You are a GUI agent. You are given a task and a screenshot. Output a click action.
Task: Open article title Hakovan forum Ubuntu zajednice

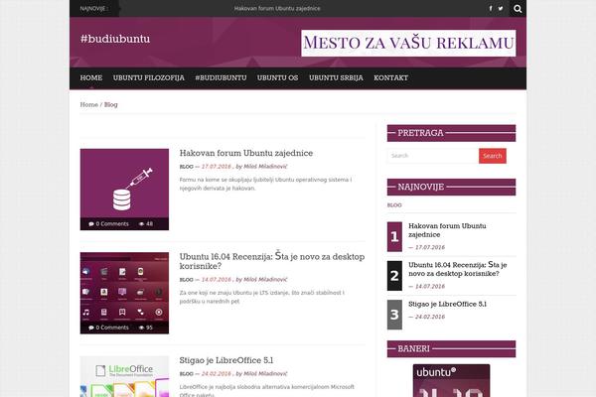pos(246,153)
